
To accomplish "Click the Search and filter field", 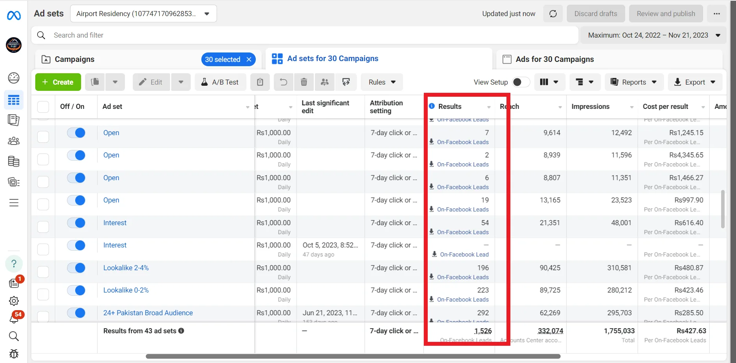I will (306, 35).
